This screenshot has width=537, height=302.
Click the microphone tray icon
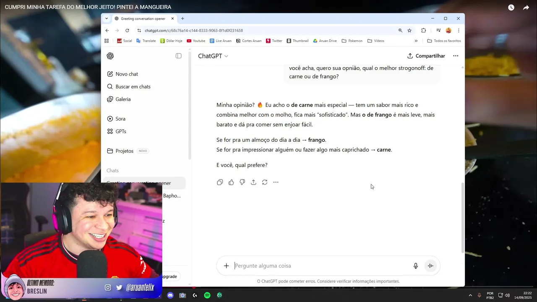point(479,295)
